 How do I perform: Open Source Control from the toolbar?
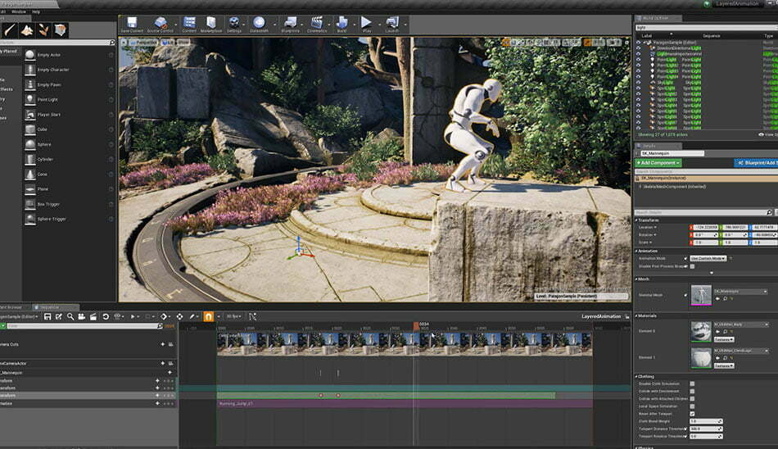(x=161, y=22)
